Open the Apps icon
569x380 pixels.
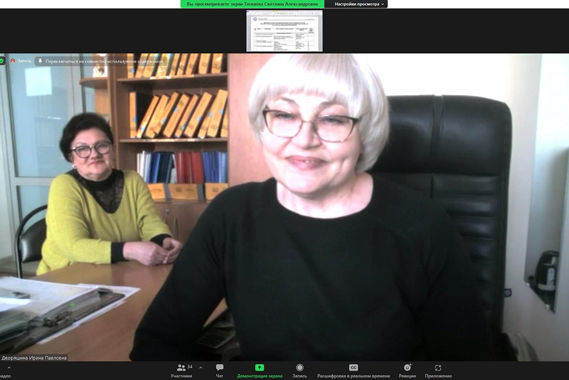pos(438,367)
